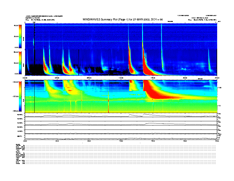Select the 04:00 time axis label
The image size is (234, 181).
coord(57,78)
